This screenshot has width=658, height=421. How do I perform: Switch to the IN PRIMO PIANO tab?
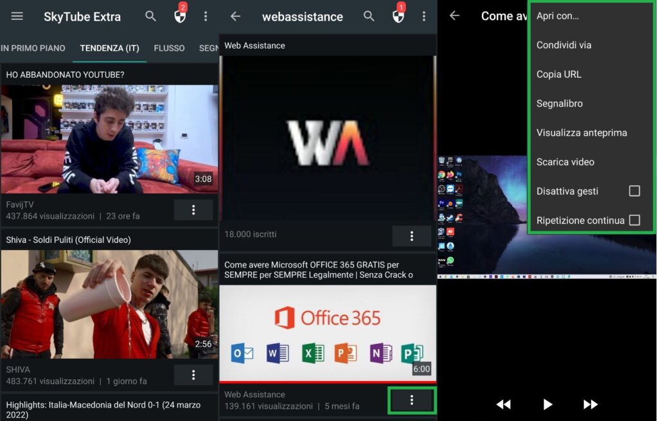click(x=33, y=48)
